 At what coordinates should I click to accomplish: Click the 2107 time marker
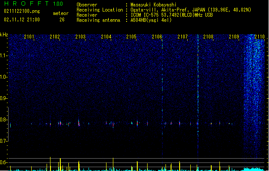183,36
